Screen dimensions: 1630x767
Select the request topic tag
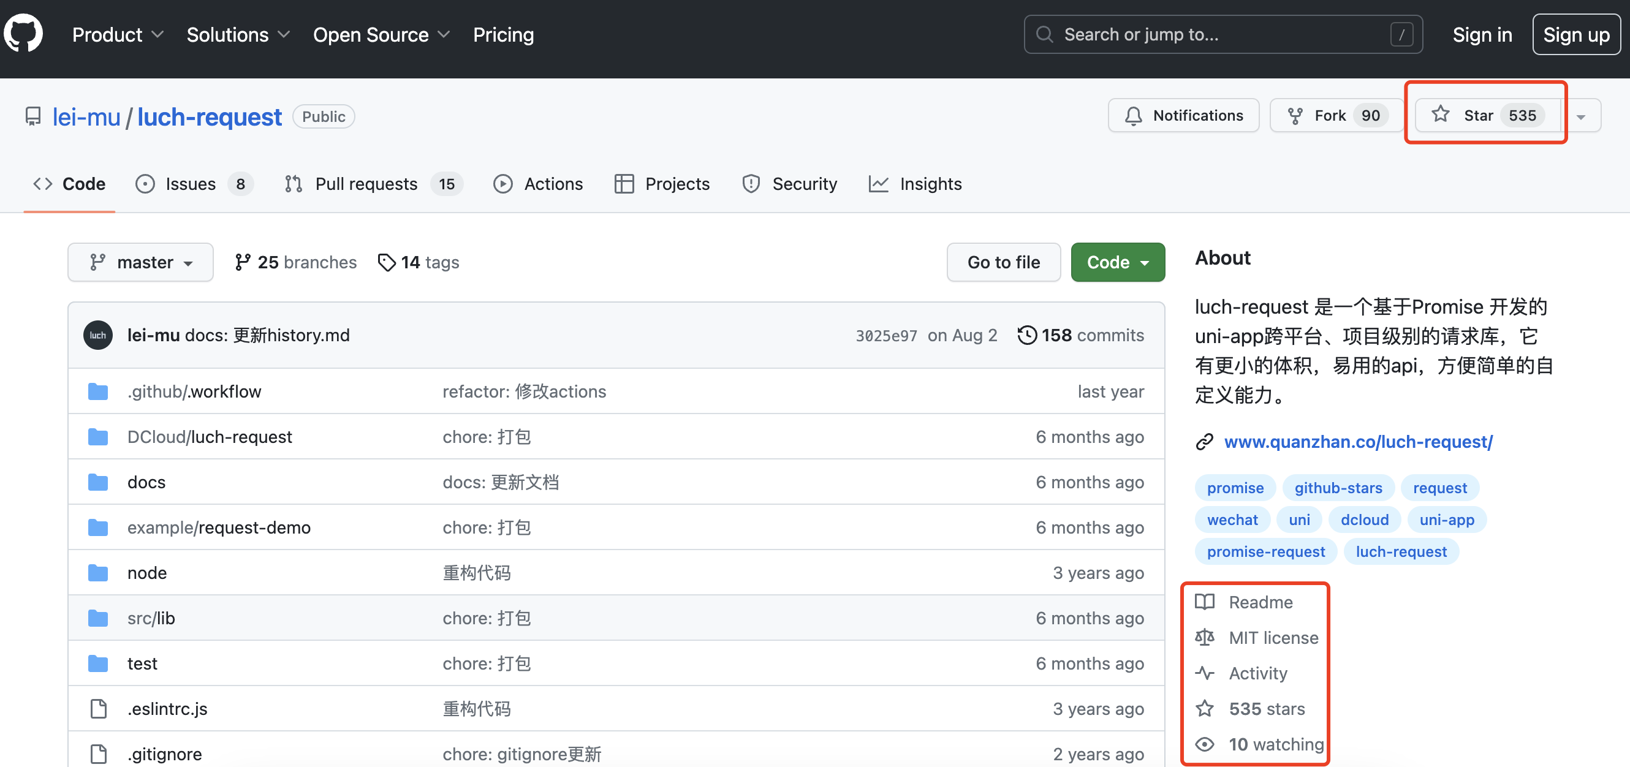(x=1439, y=488)
